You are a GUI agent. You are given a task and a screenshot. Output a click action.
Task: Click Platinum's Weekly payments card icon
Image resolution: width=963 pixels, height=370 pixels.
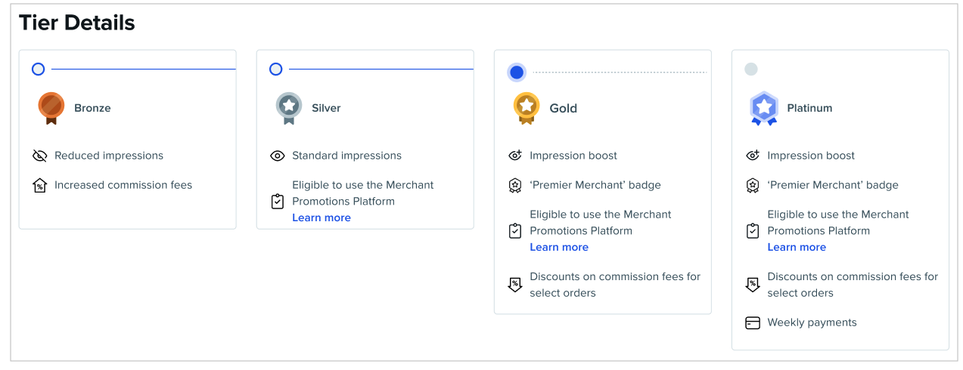click(x=753, y=322)
